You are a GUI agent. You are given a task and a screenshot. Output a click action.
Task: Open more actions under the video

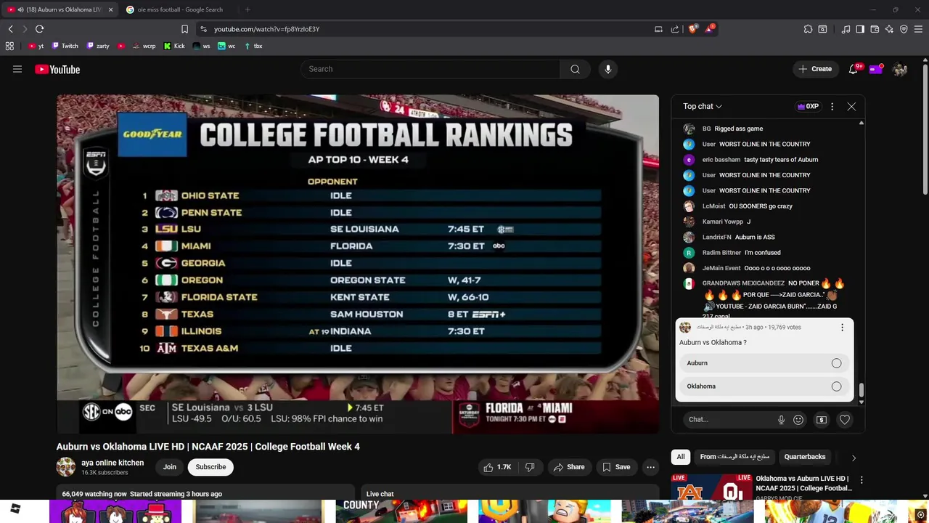tap(651, 467)
